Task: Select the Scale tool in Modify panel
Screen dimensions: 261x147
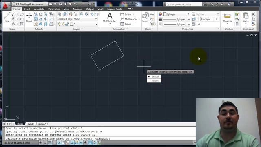Action: tap(35, 19)
